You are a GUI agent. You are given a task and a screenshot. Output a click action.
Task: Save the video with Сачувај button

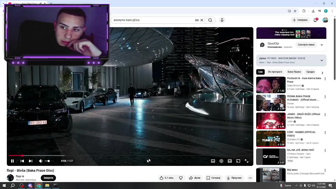pyautogui.click(x=213, y=178)
